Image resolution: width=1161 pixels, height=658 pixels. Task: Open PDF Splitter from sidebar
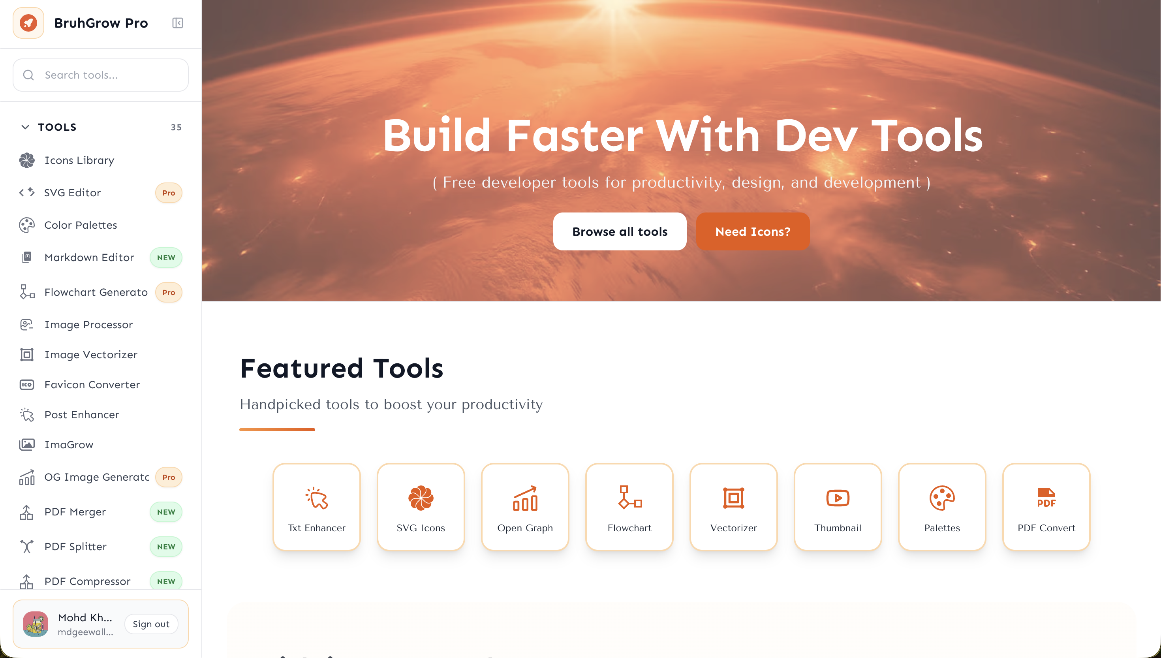[x=75, y=546]
